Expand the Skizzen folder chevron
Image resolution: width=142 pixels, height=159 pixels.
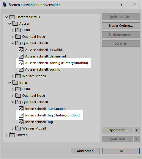pyautogui.click(x=7, y=135)
